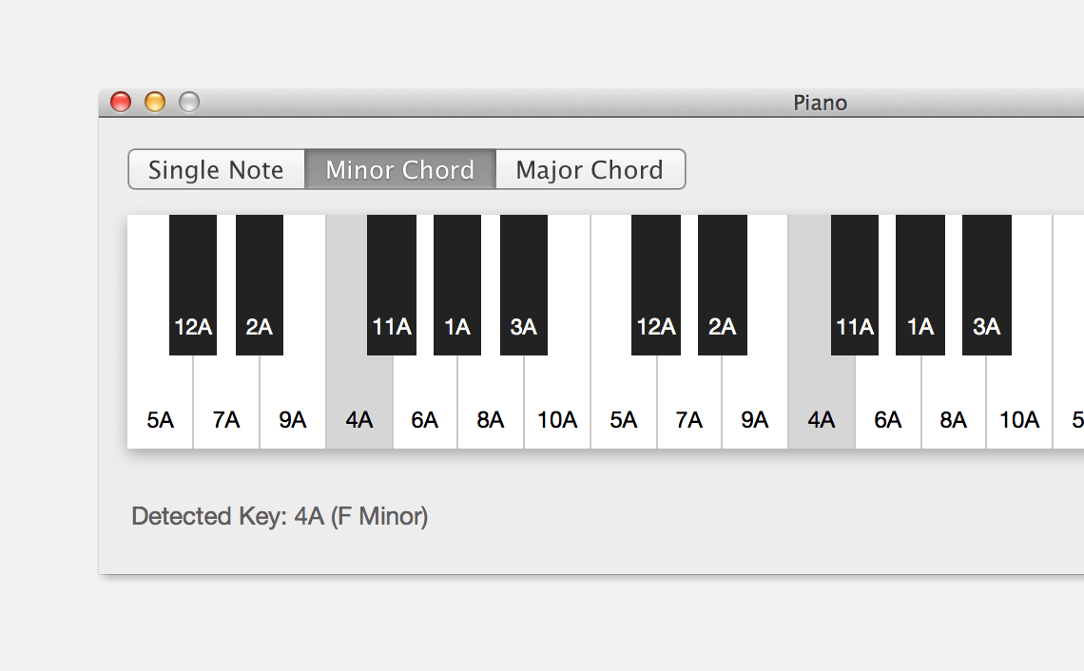1084x671 pixels.
Task: Switch to the Minor Chord tab
Action: pos(399,169)
